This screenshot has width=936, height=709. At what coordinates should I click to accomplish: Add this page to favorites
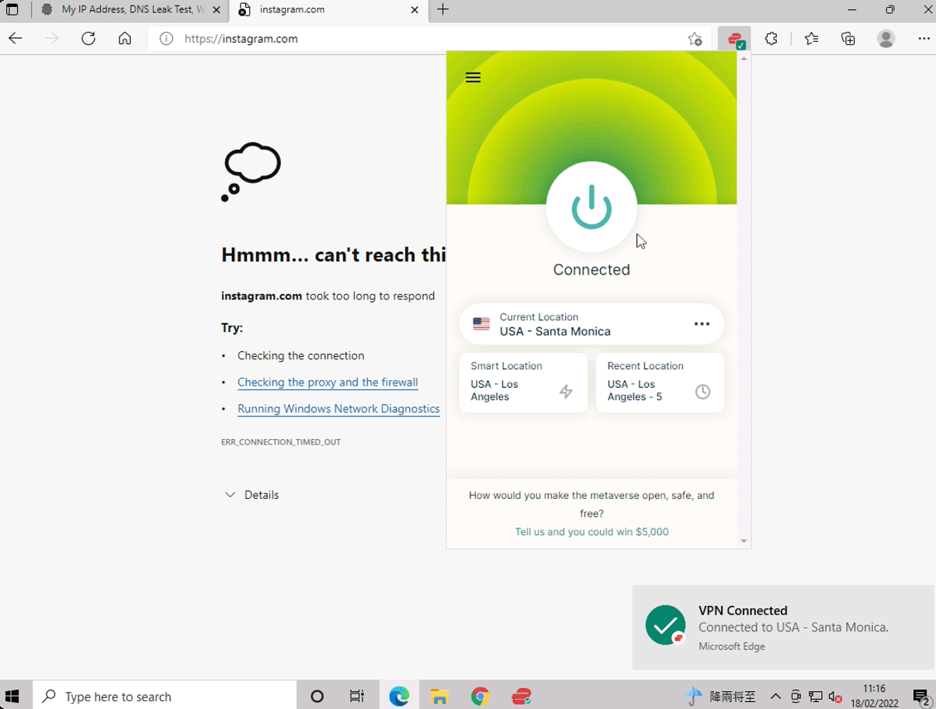coord(695,39)
